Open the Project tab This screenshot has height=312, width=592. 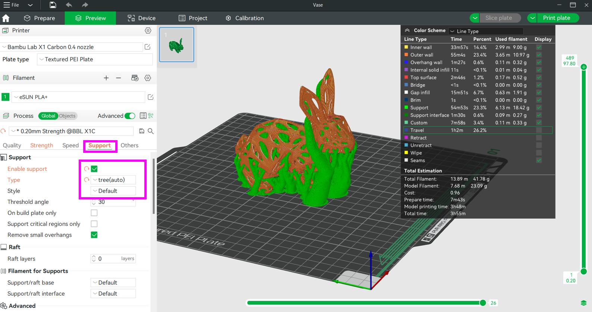tap(193, 18)
